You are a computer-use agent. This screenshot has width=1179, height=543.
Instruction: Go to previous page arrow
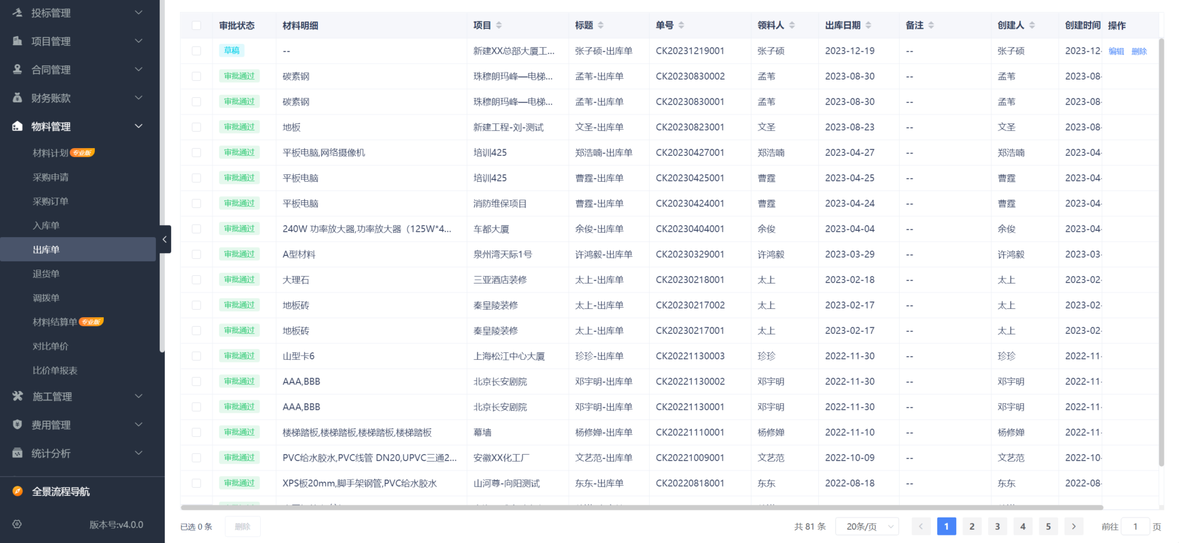[921, 526]
